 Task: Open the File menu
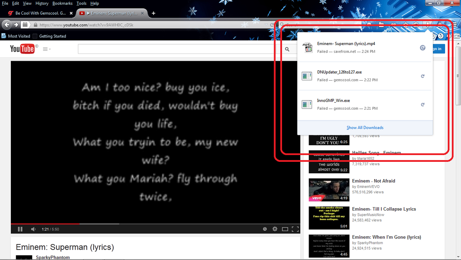tap(5, 3)
